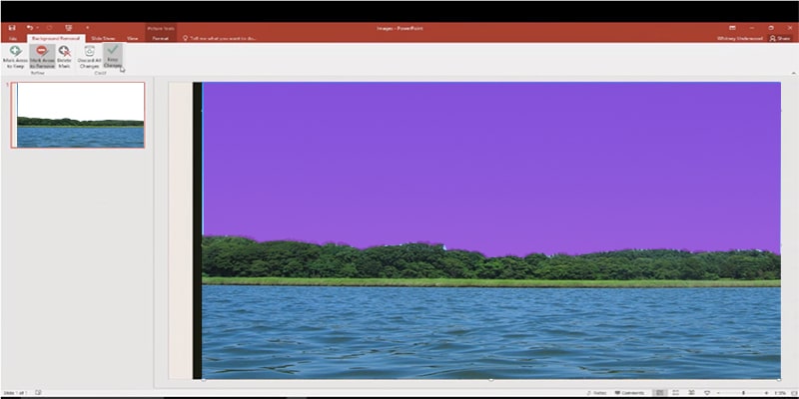Start Slide Show from status bar icon
This screenshot has height=399, width=799.
(707, 393)
